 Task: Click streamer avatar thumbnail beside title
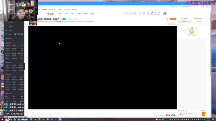[x=33, y=23]
